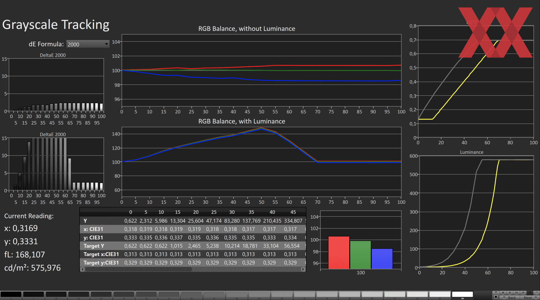Viewport: 540px width, 300px height.
Task: Click the save-shaped icon in the control strip
Action: coord(517,293)
